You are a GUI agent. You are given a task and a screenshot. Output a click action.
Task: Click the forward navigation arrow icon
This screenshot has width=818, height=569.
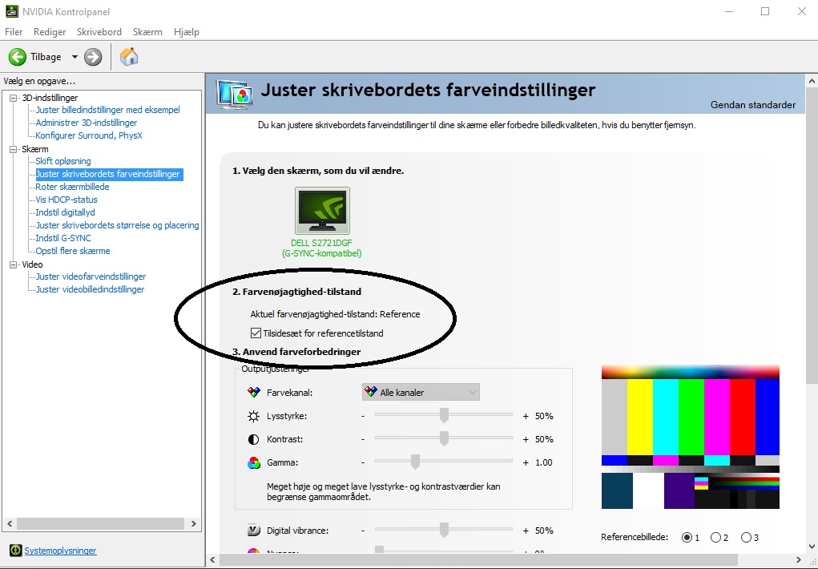92,56
